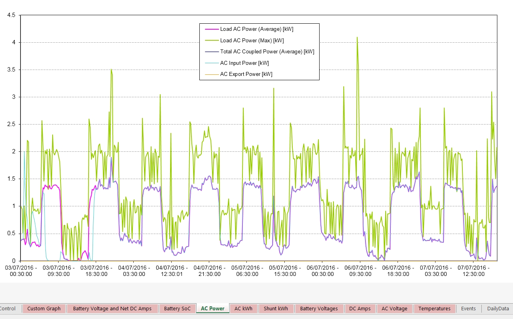This screenshot has height=319, width=513.
Task: Open the Temperatures tab
Action: [x=434, y=309]
